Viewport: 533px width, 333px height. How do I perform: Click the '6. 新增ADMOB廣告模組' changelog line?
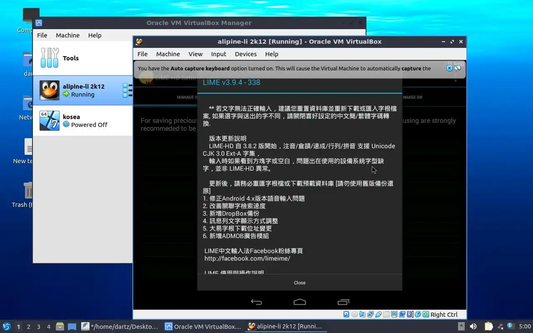tap(236, 236)
